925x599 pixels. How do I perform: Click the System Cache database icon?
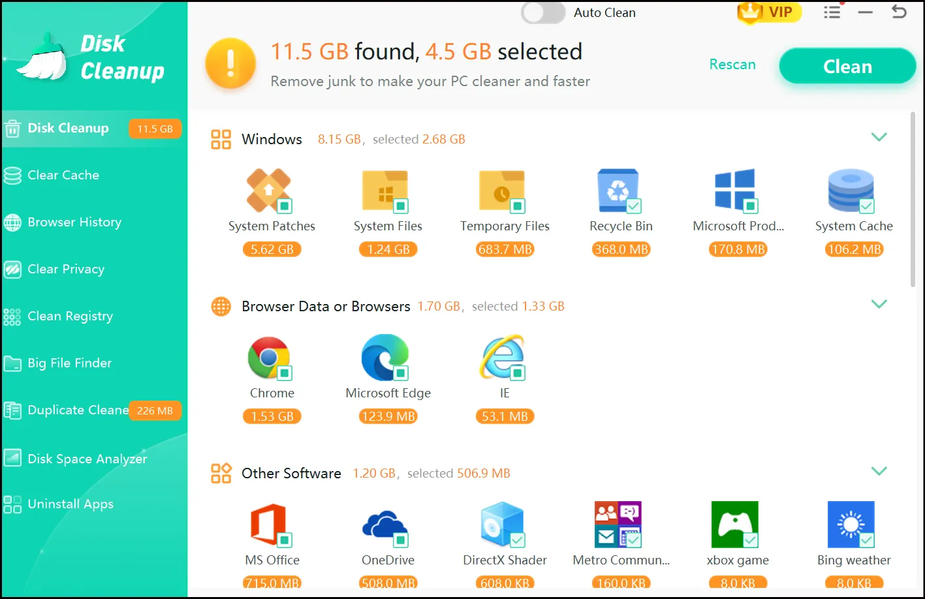(851, 190)
